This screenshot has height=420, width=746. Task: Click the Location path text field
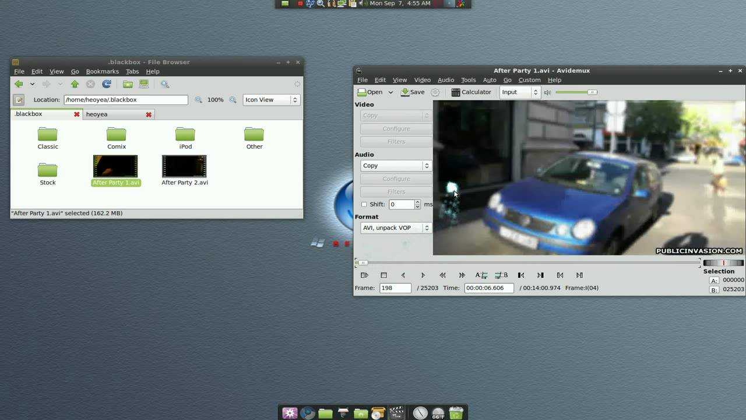126,100
